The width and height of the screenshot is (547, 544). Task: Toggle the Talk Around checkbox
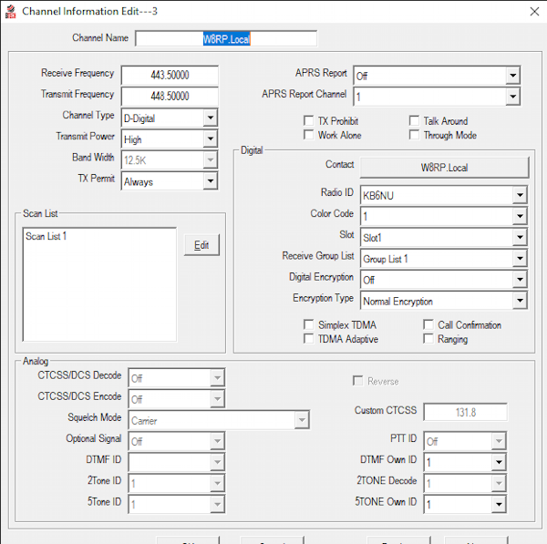(415, 121)
